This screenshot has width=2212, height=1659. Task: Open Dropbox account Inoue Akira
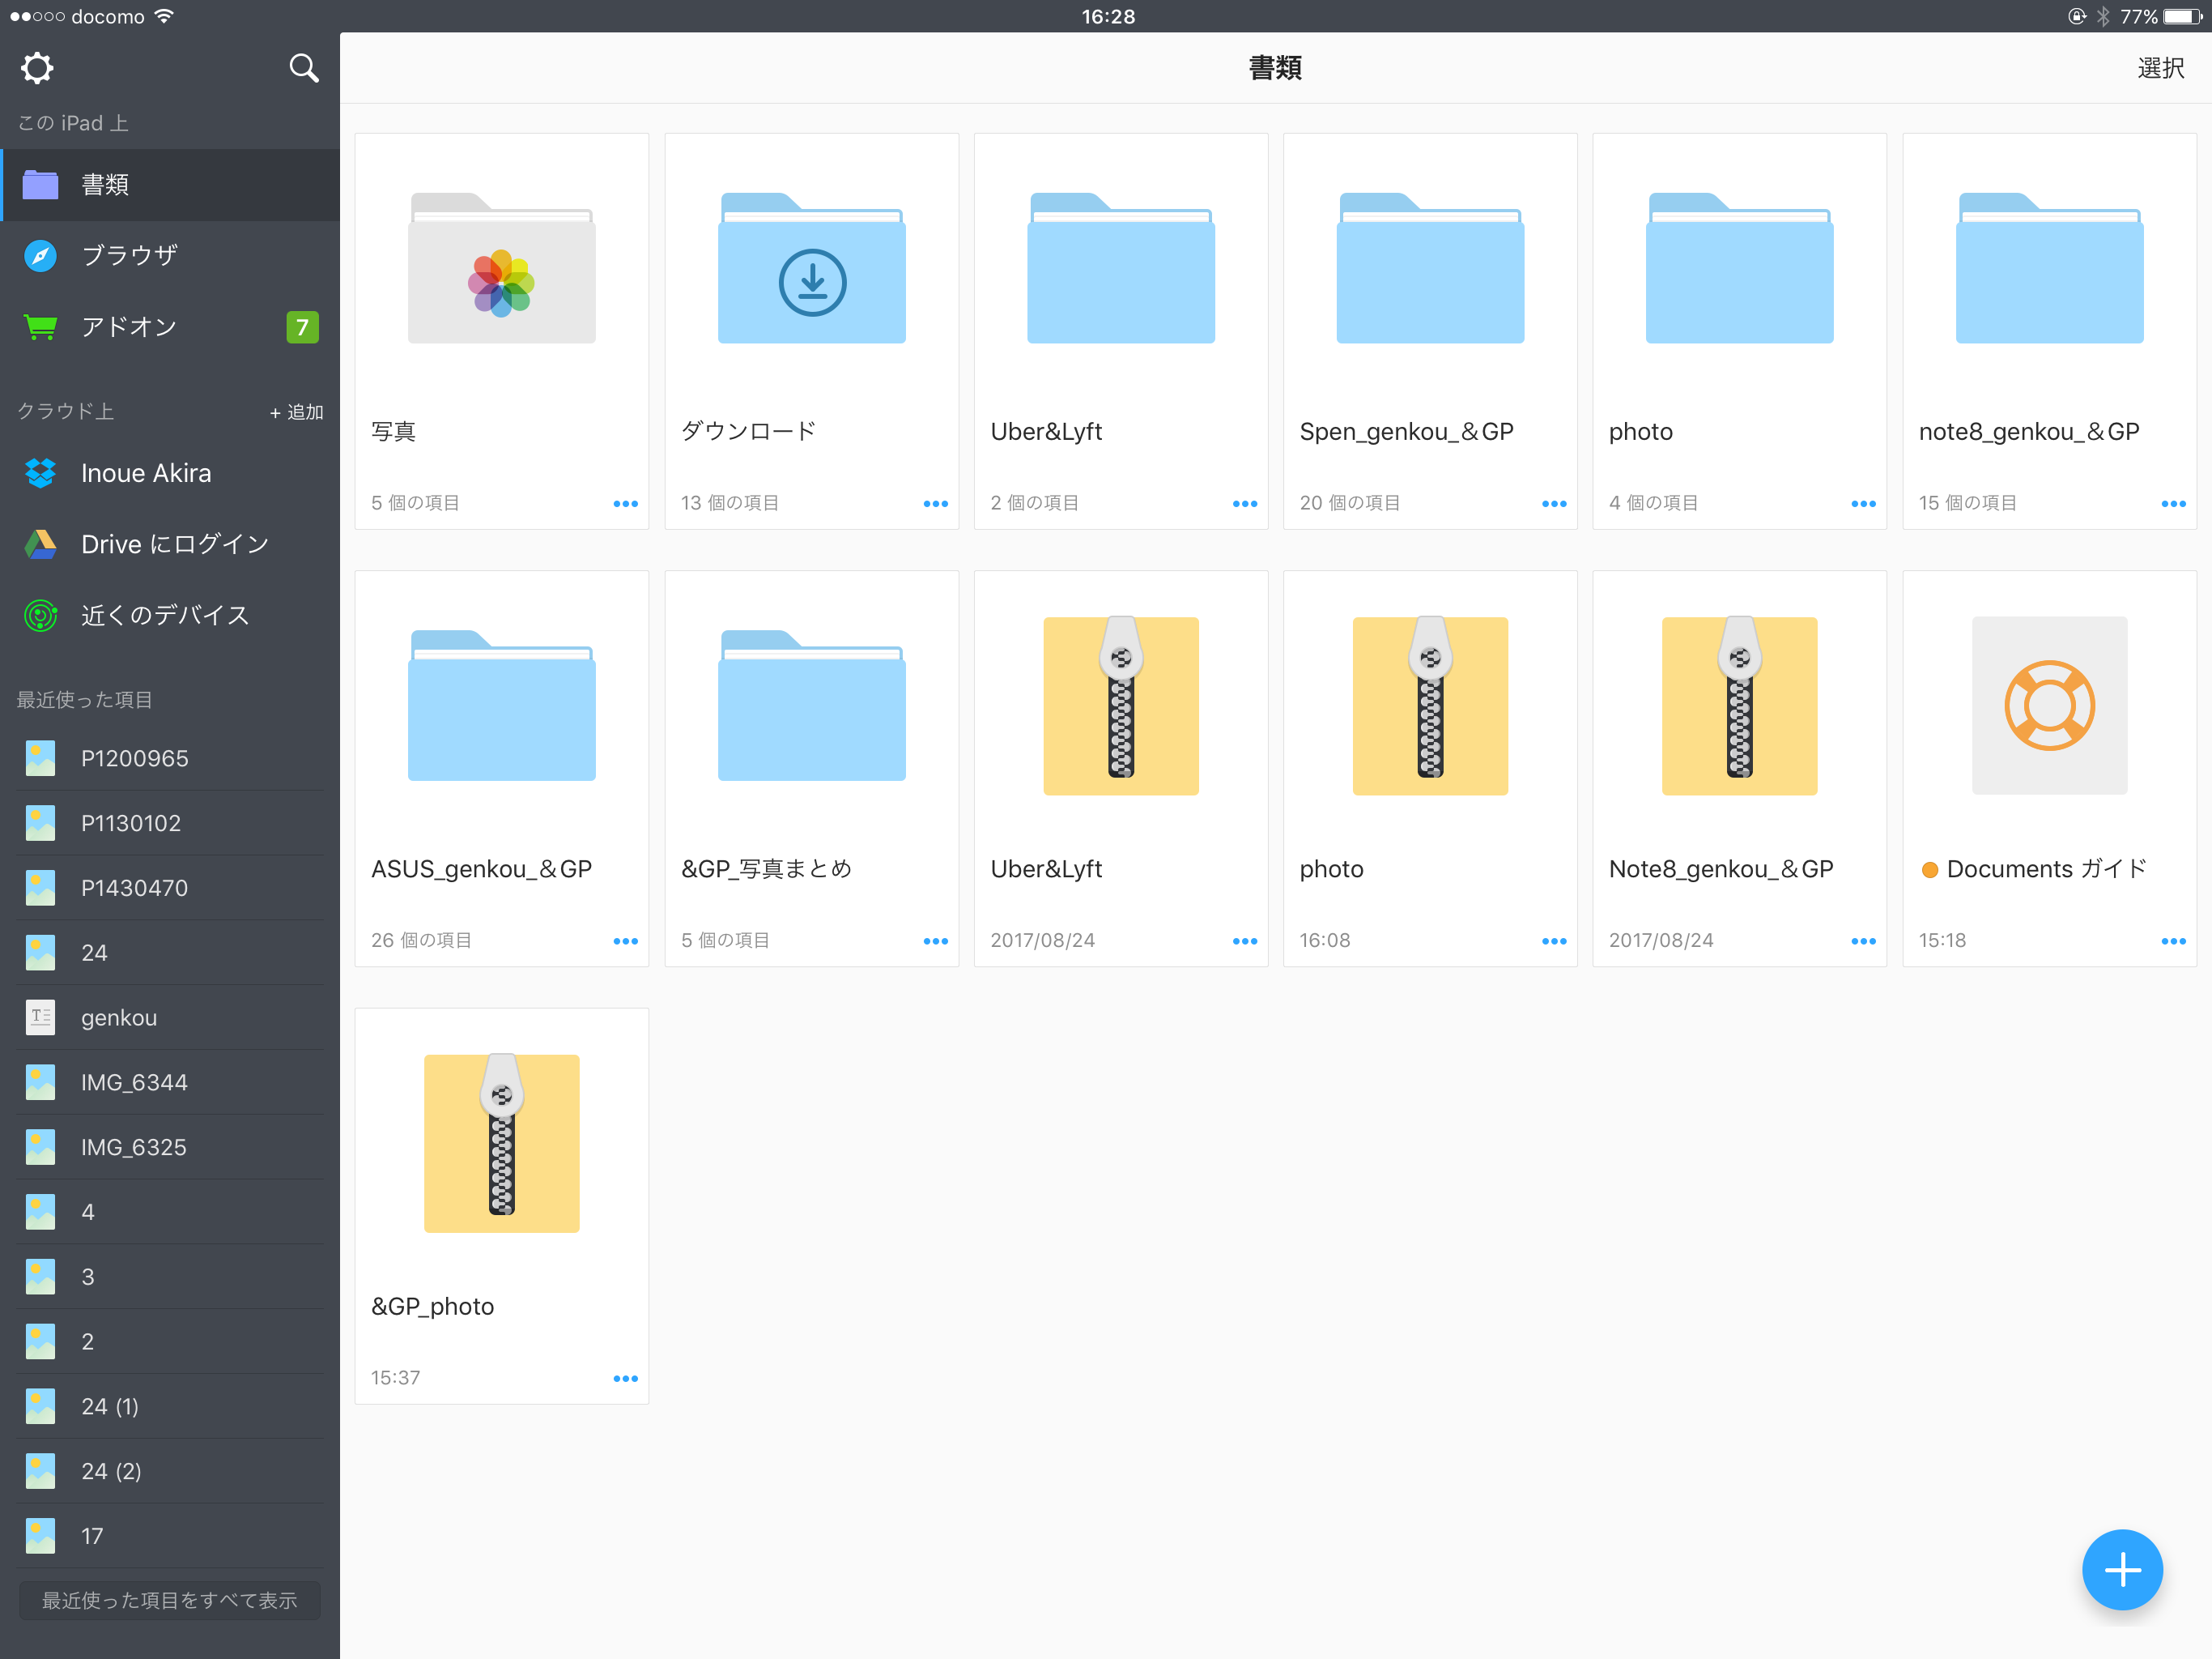pyautogui.click(x=146, y=473)
